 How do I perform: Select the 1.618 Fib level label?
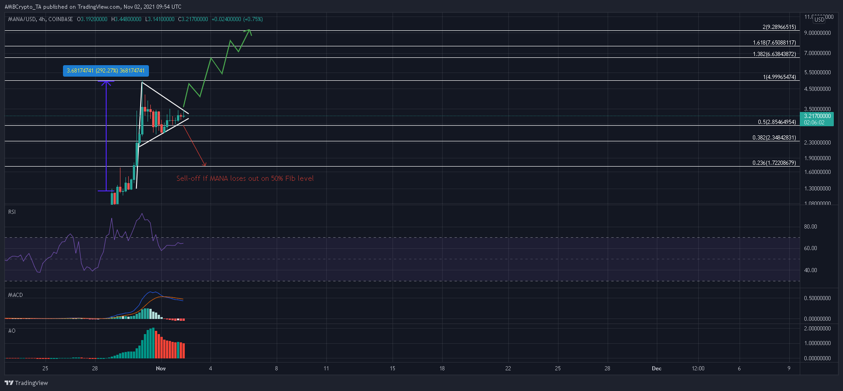(x=774, y=43)
